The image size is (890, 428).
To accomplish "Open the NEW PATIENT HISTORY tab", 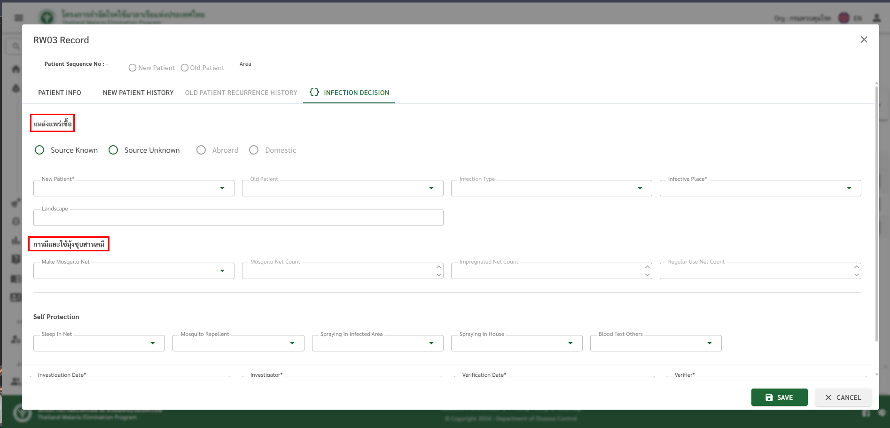I will (138, 93).
